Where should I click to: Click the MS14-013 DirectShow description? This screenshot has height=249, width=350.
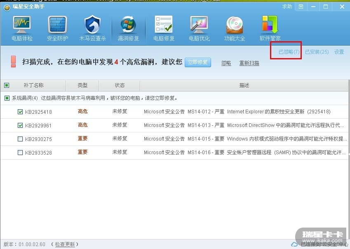(244, 125)
